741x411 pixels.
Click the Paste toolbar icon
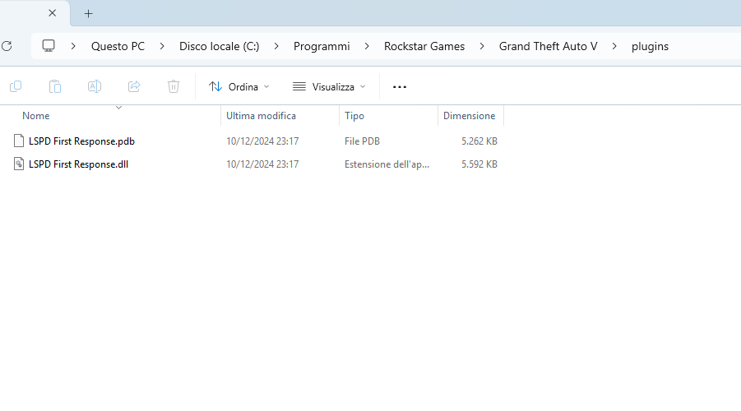point(55,86)
